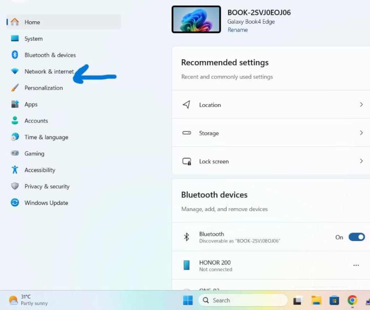Select Home in the settings sidebar

[64, 22]
